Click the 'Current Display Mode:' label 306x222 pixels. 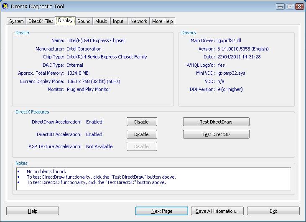click(42, 81)
